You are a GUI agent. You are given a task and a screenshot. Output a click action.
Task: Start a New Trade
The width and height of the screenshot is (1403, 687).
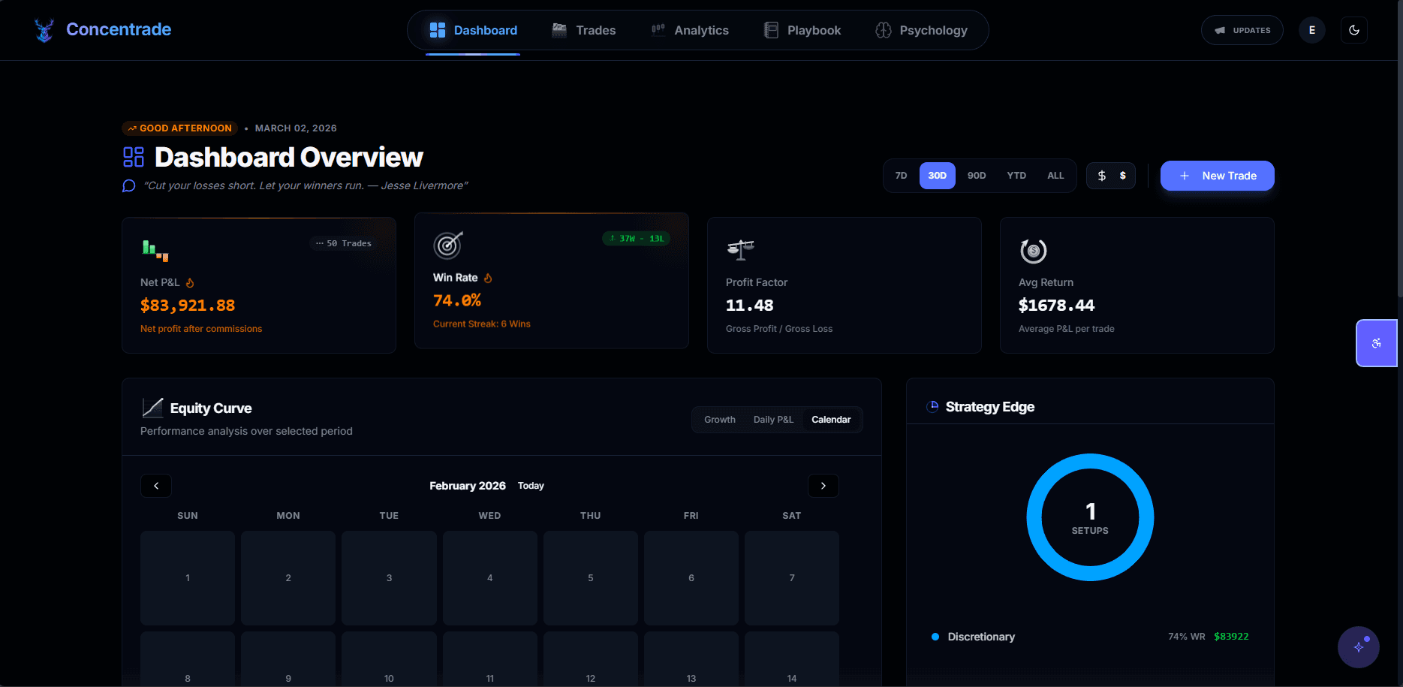click(1217, 175)
